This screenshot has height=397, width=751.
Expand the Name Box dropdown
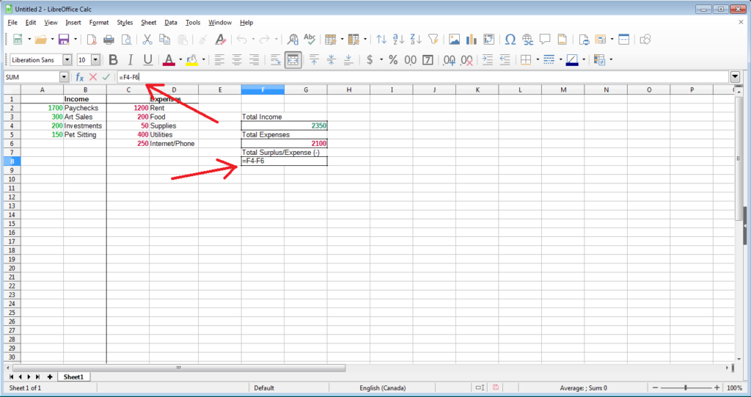pyautogui.click(x=64, y=77)
